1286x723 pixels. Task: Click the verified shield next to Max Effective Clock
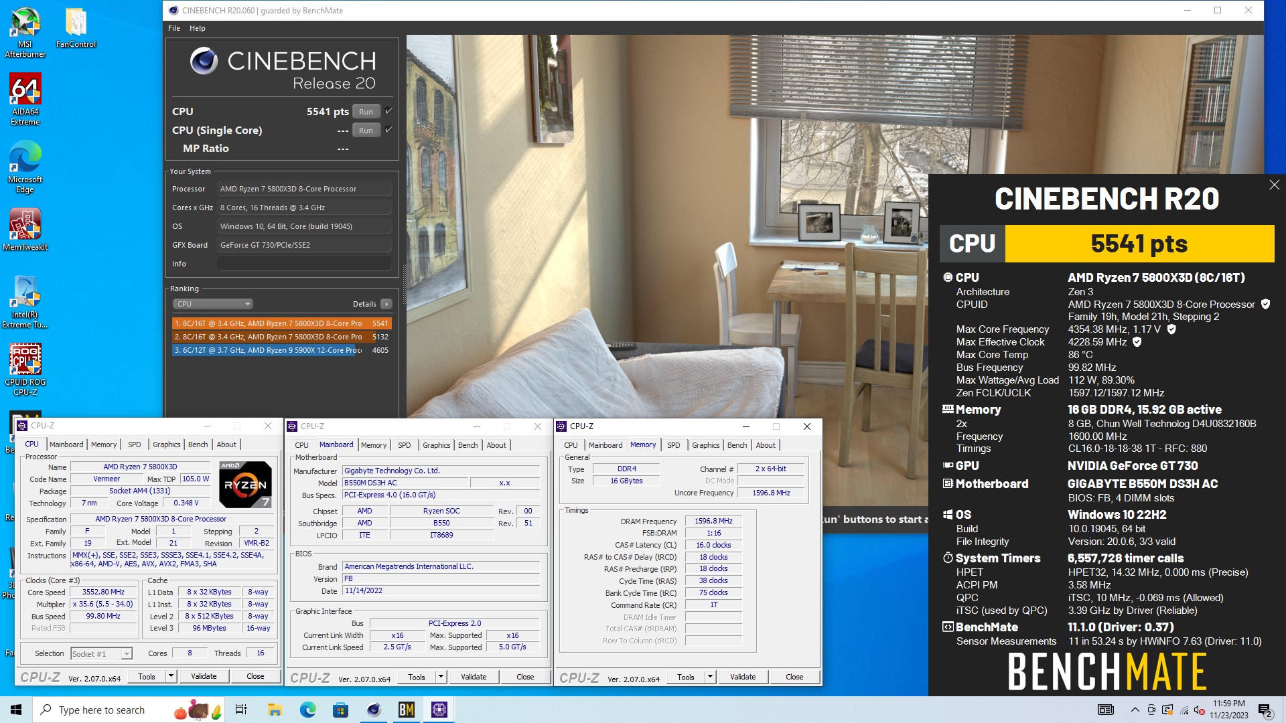tap(1137, 342)
